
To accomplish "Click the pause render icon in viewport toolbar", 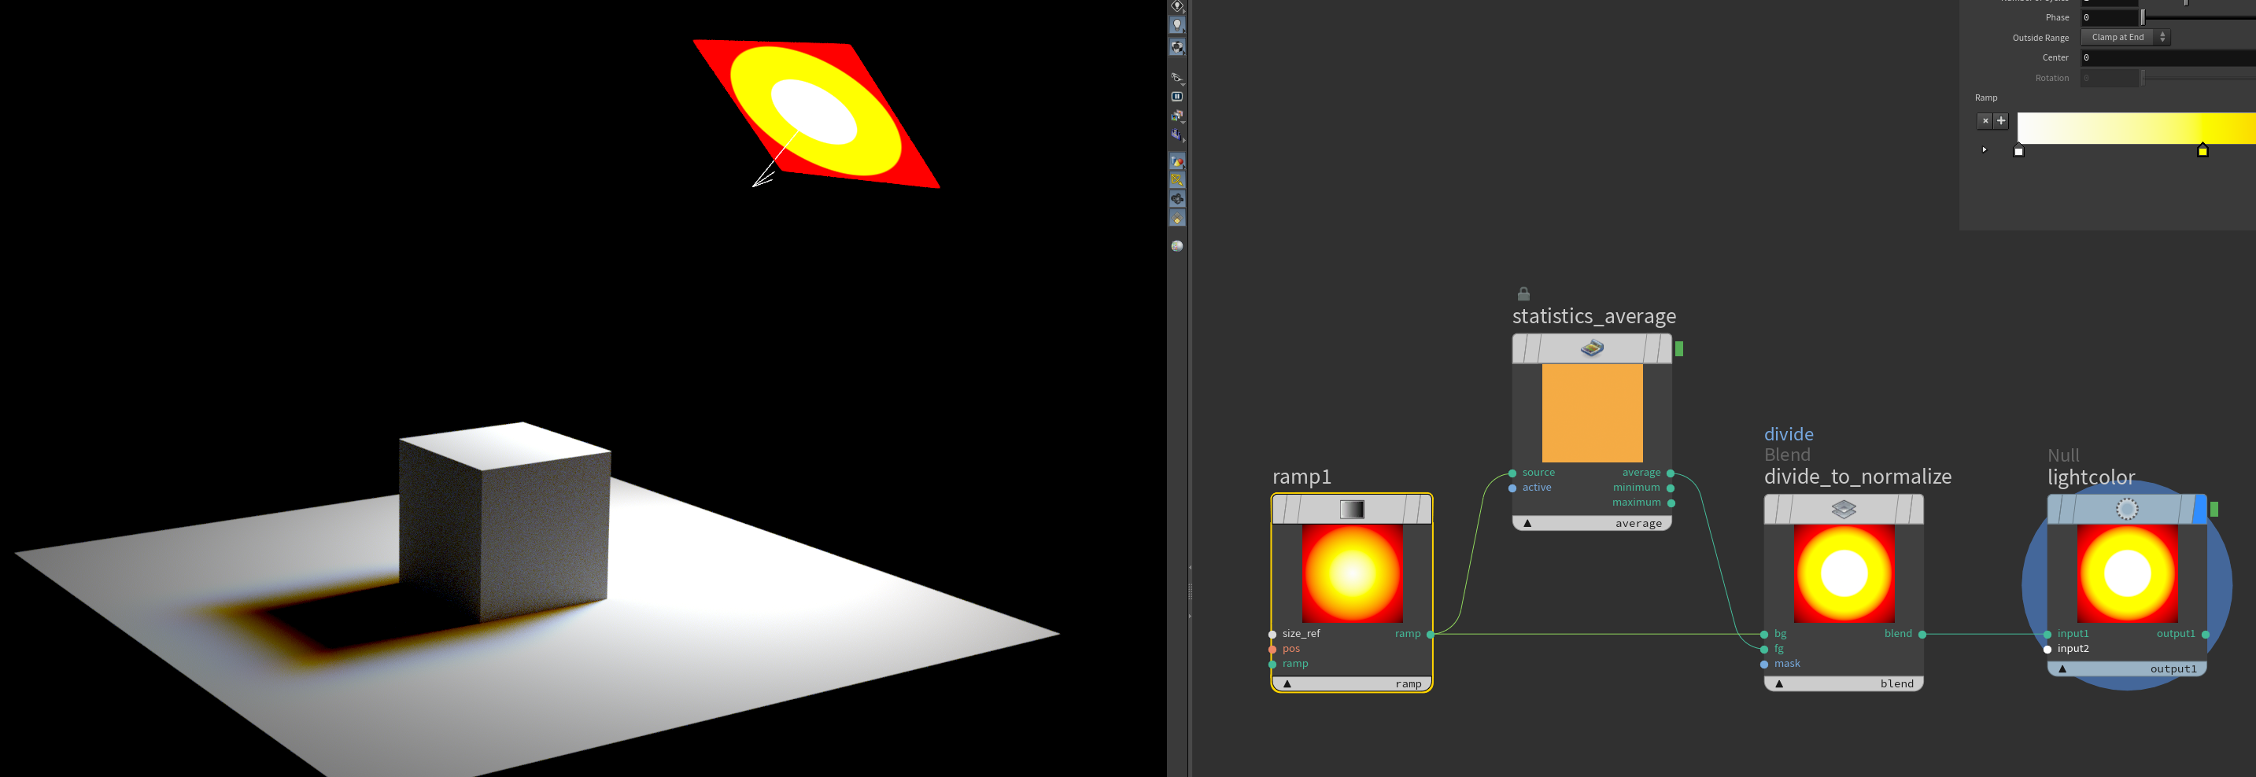I will [x=1177, y=98].
